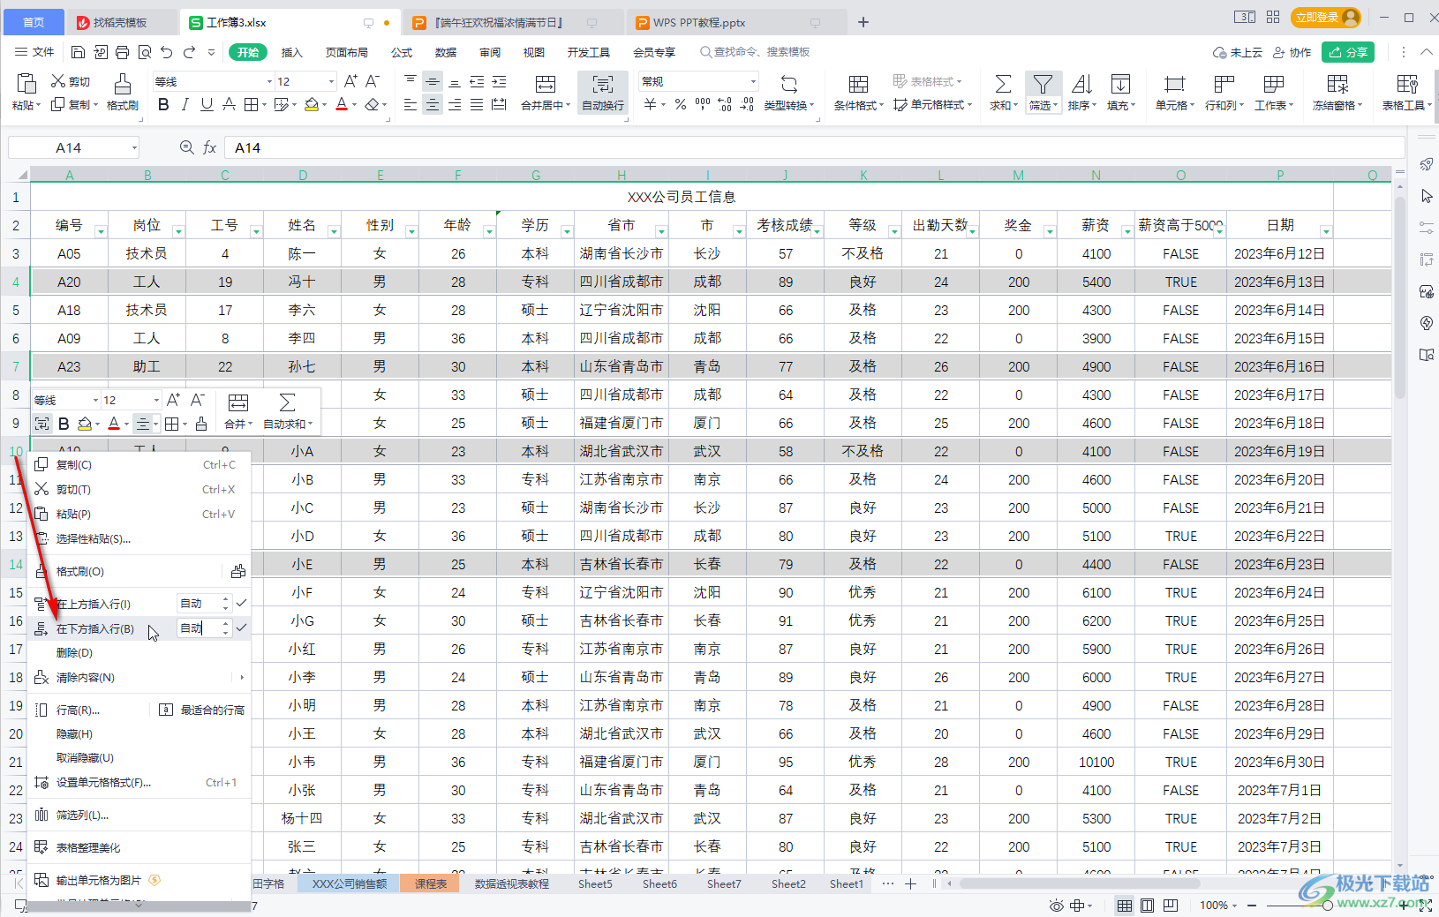1439x917 pixels.
Task: Toggle Wrap Text (自动换行) button
Action: (603, 93)
